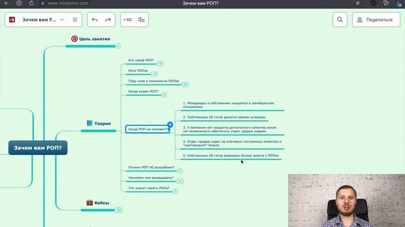The width and height of the screenshot is (405, 227).
Task: Click the browser back arrow
Action: pos(7,3)
